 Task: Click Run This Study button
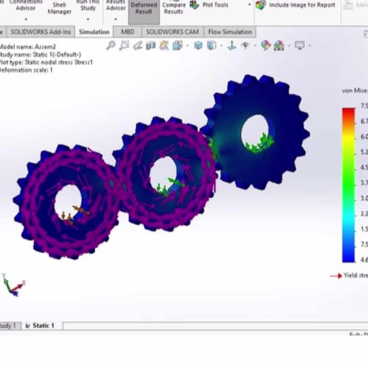[x=88, y=6]
